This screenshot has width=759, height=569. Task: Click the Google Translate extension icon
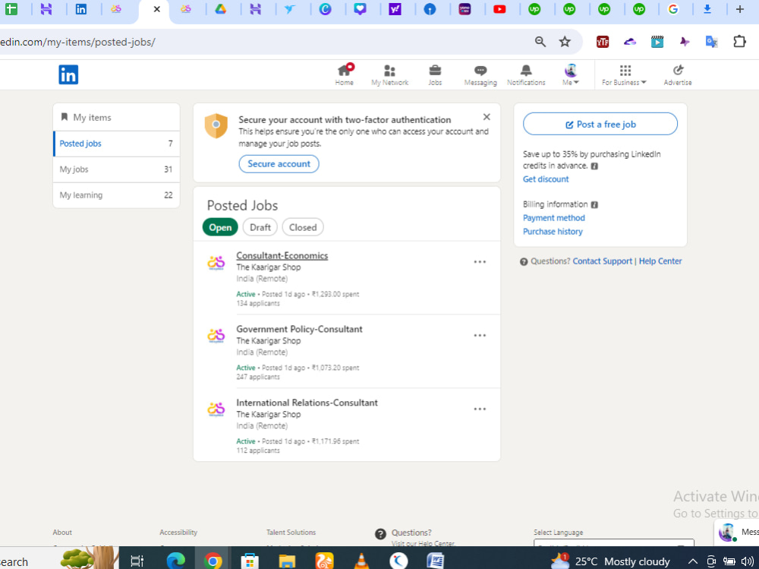[x=712, y=42]
